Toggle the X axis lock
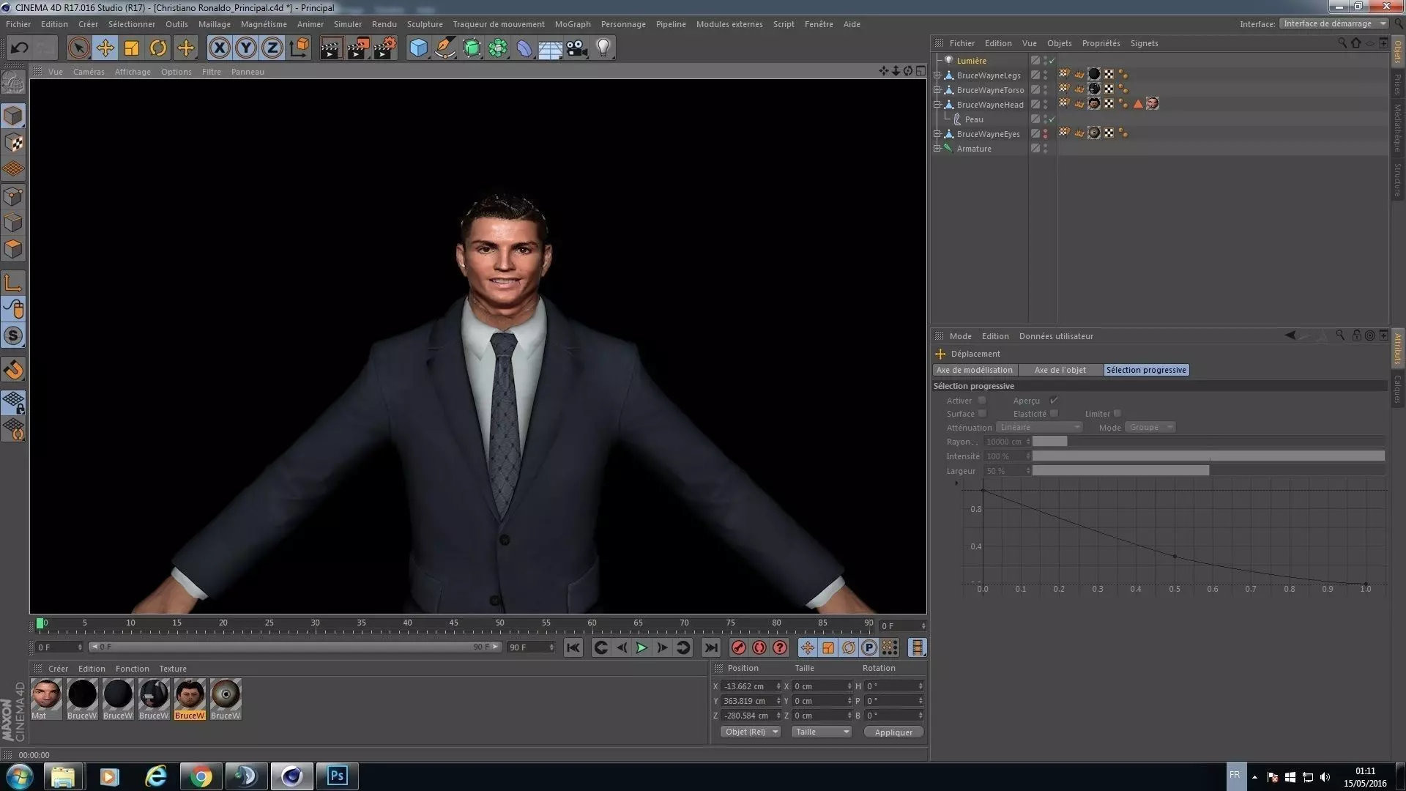 click(219, 48)
